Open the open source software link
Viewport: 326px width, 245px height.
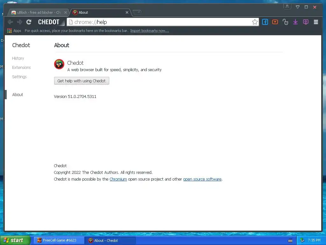202,179
